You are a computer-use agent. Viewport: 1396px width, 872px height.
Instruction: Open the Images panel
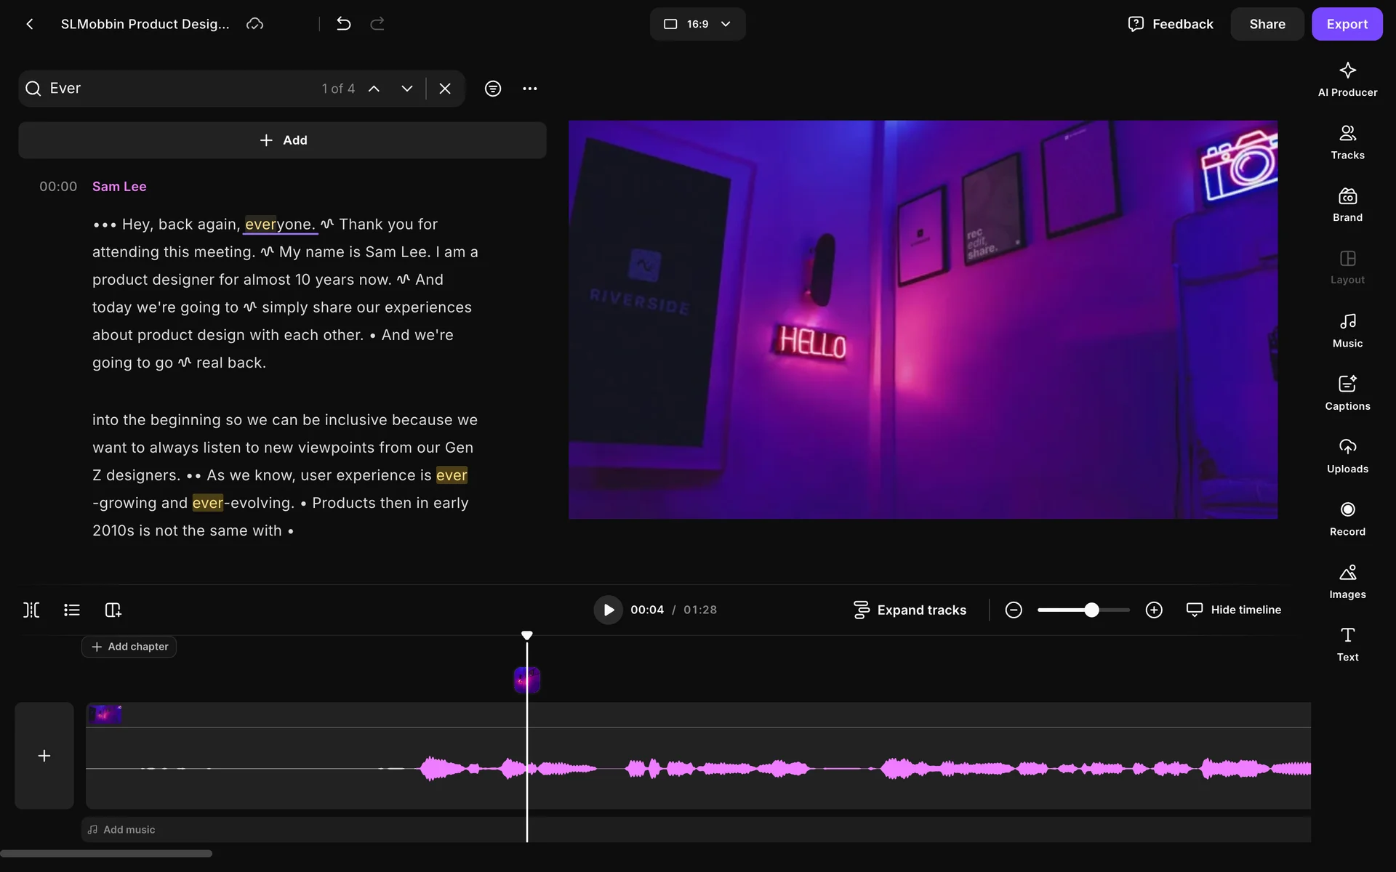(1347, 581)
